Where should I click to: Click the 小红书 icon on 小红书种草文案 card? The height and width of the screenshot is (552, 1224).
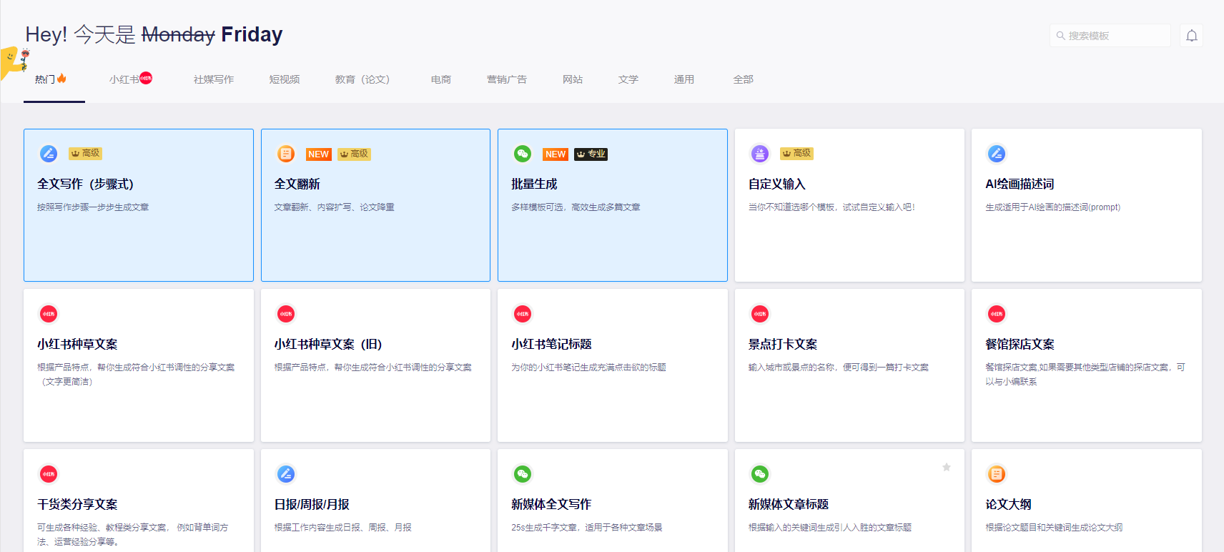click(49, 313)
